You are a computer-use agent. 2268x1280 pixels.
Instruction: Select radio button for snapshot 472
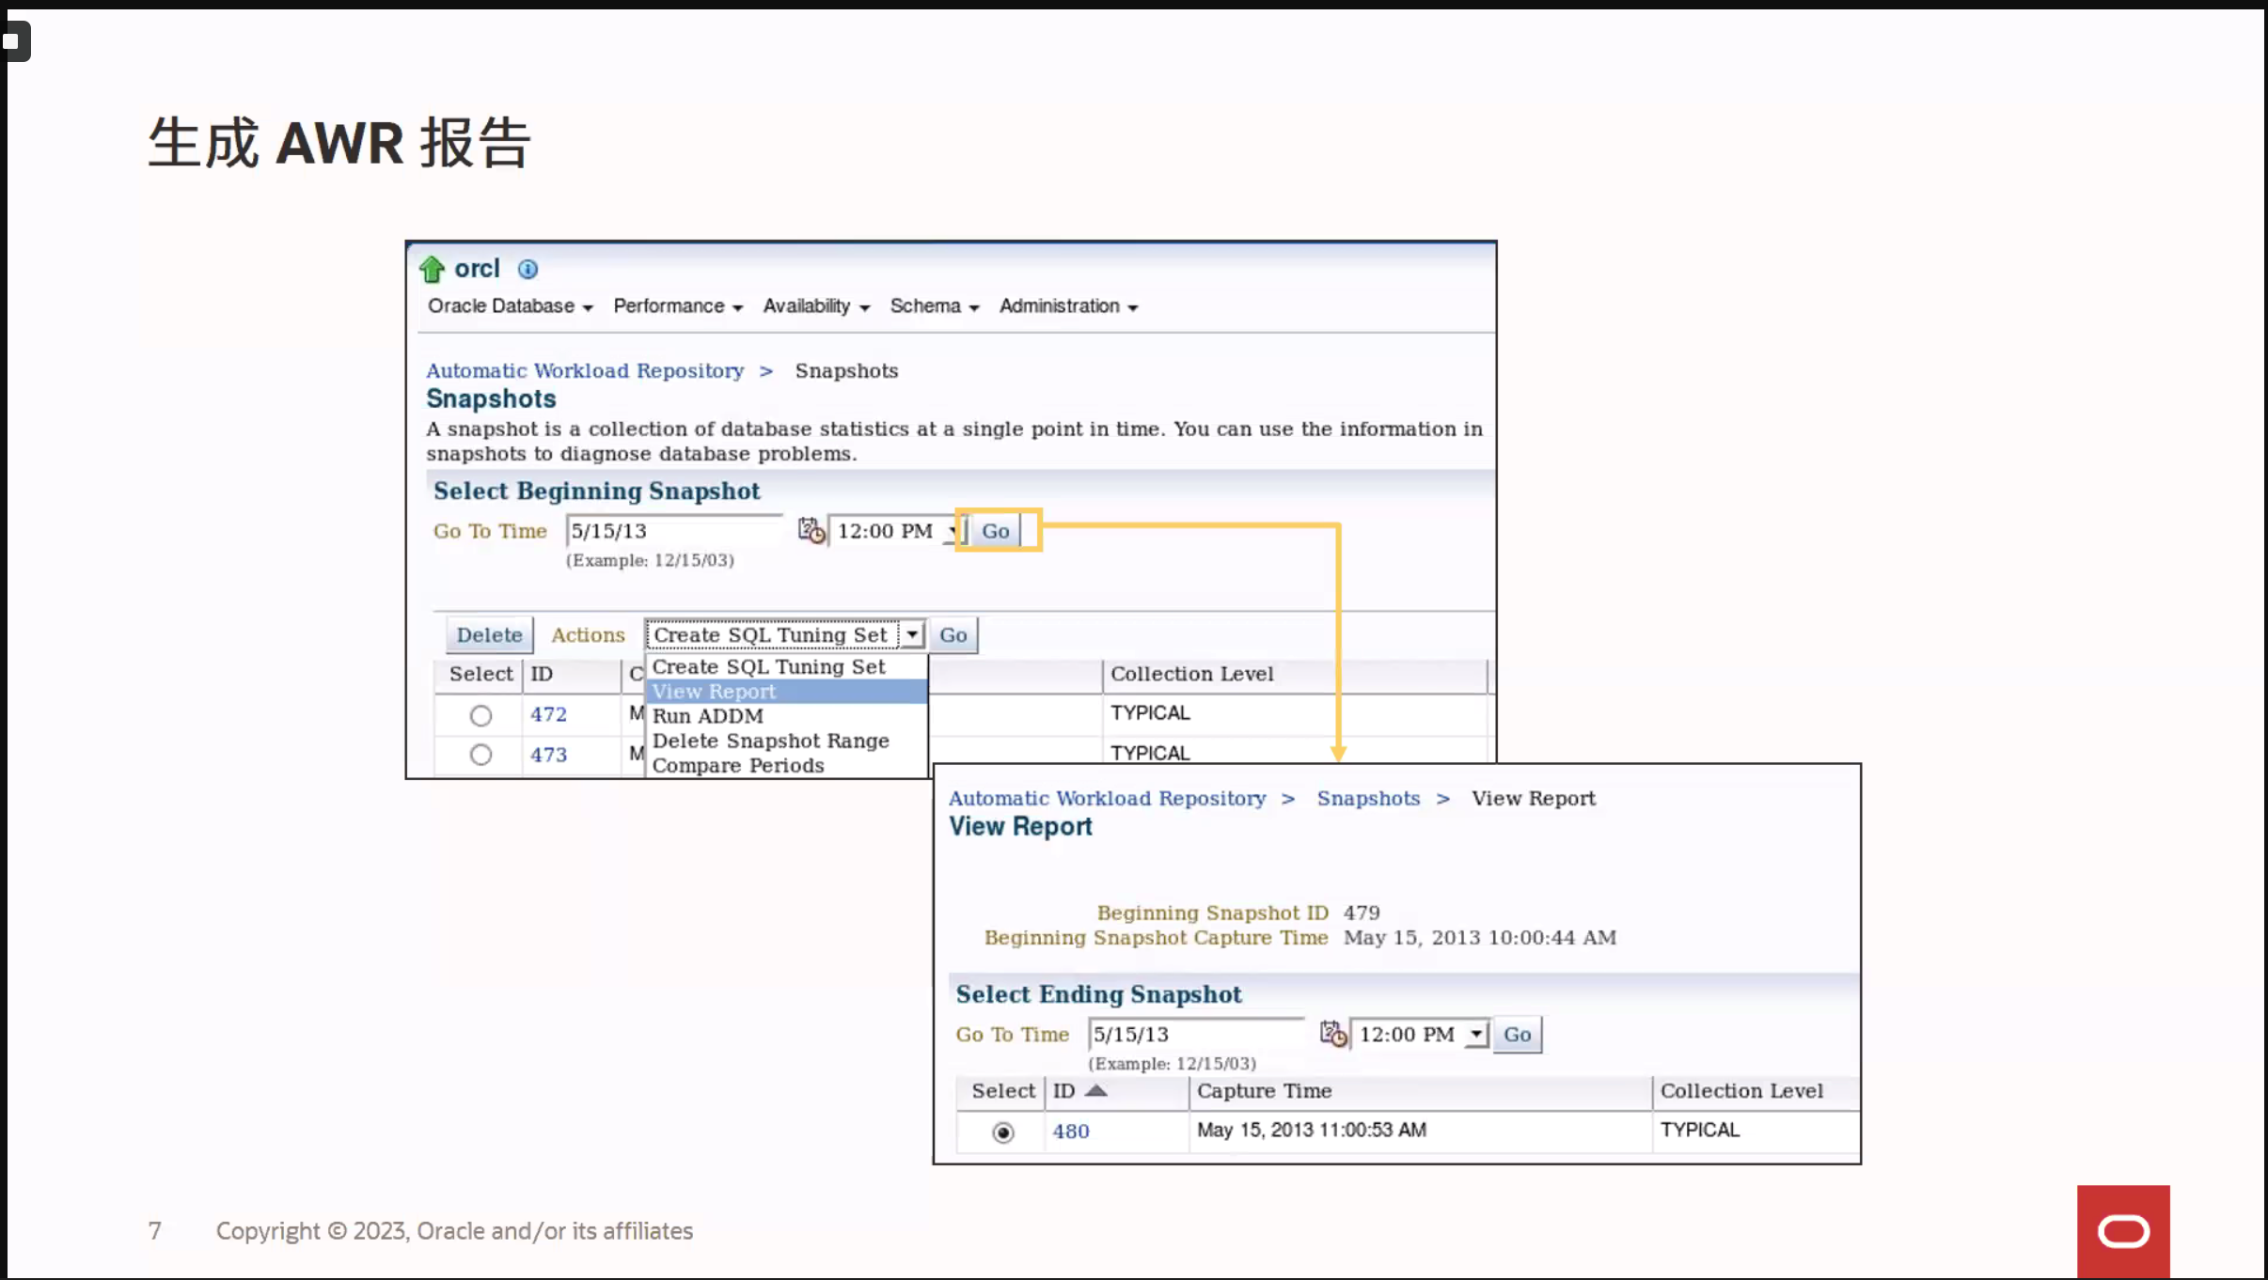coord(480,715)
